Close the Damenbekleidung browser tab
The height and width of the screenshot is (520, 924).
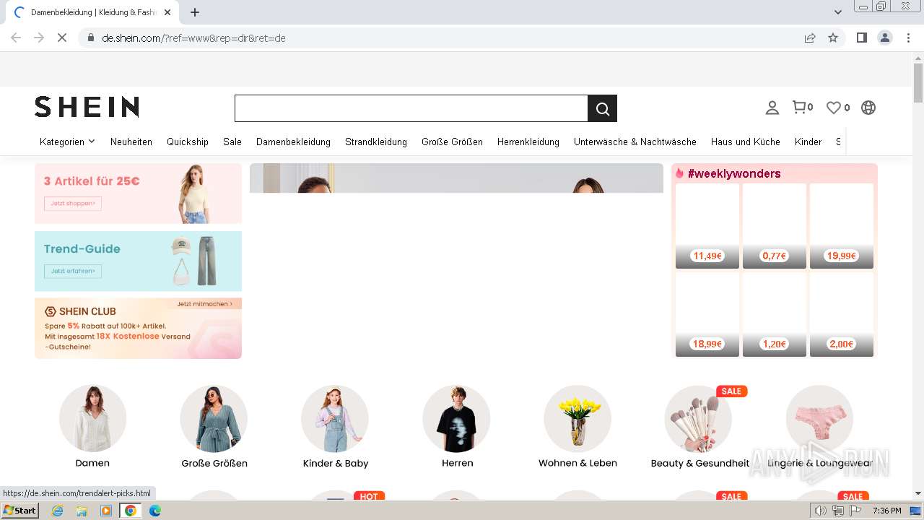(167, 12)
